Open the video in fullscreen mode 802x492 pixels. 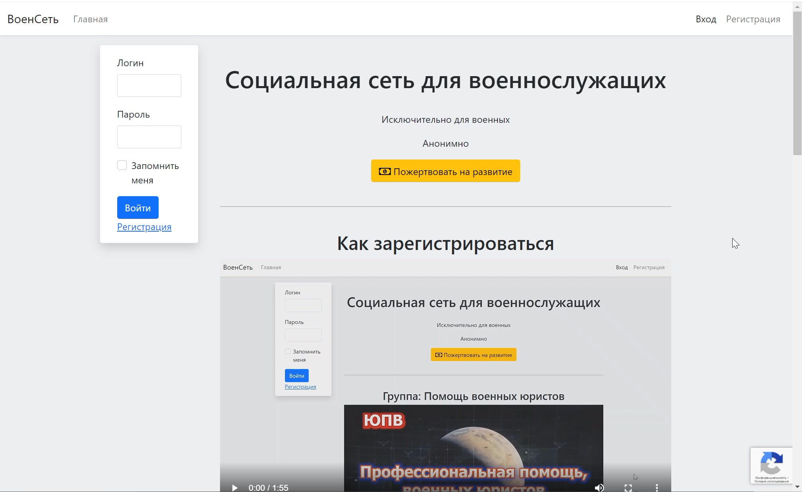pos(628,488)
